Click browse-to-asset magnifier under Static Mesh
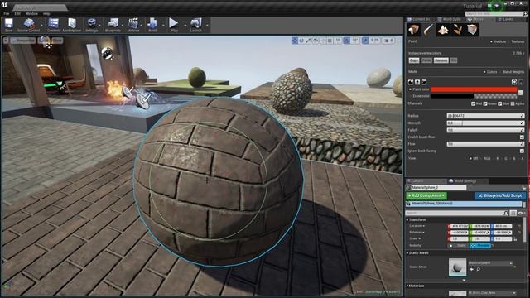Viewport: 530px width, 298px height. 479,269
